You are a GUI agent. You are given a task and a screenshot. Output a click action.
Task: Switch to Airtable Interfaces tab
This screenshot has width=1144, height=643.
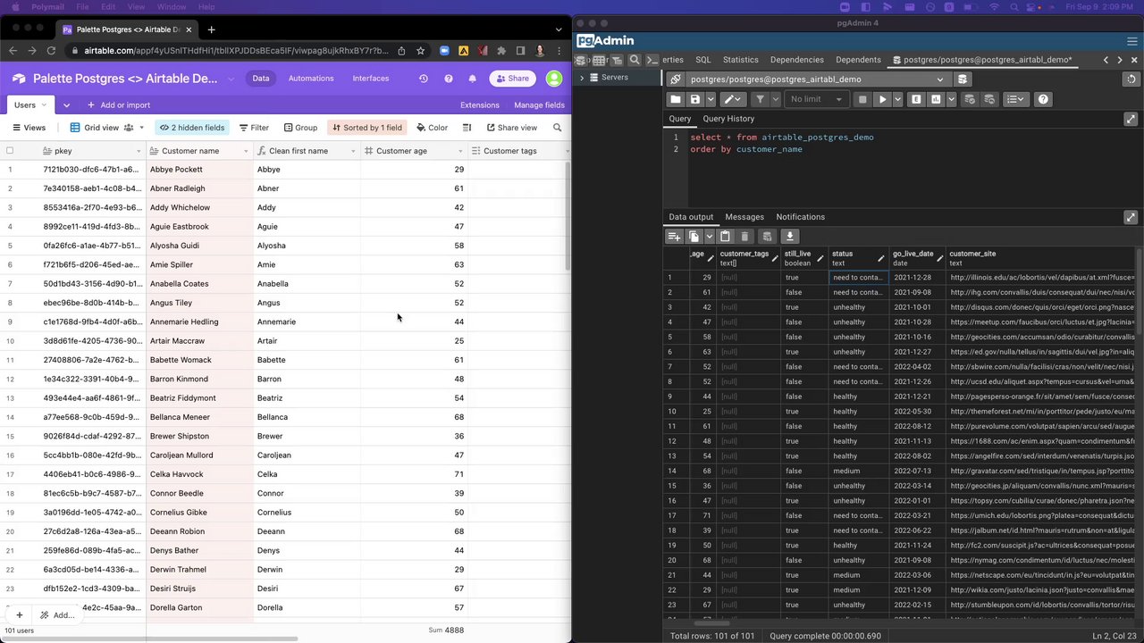point(371,79)
